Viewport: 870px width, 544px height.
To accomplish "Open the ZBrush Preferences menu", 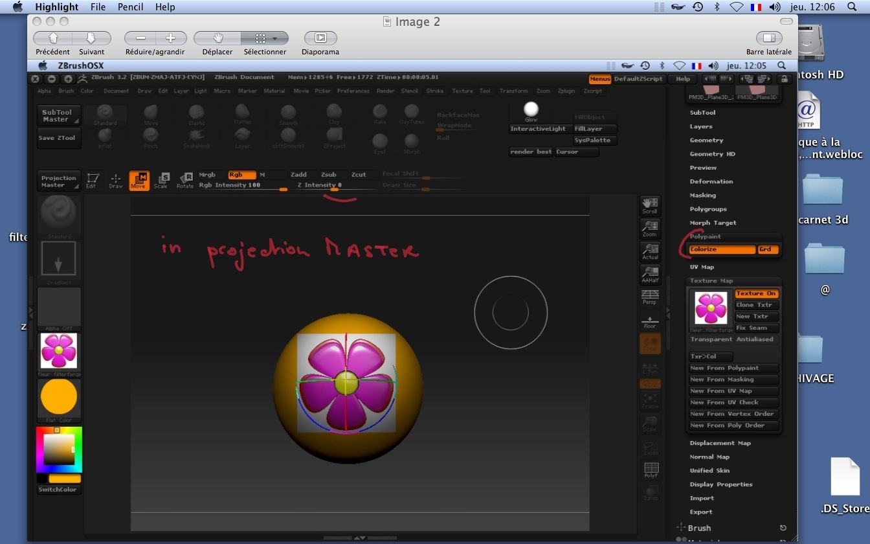I will 353,91.
